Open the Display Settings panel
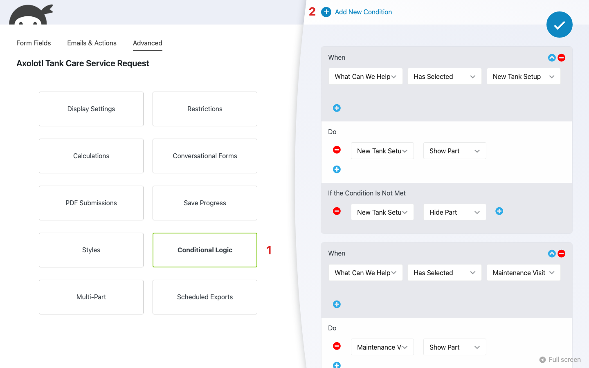 pos(91,109)
